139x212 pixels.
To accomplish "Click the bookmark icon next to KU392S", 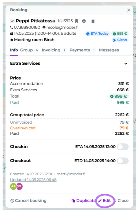I will coord(76,21).
